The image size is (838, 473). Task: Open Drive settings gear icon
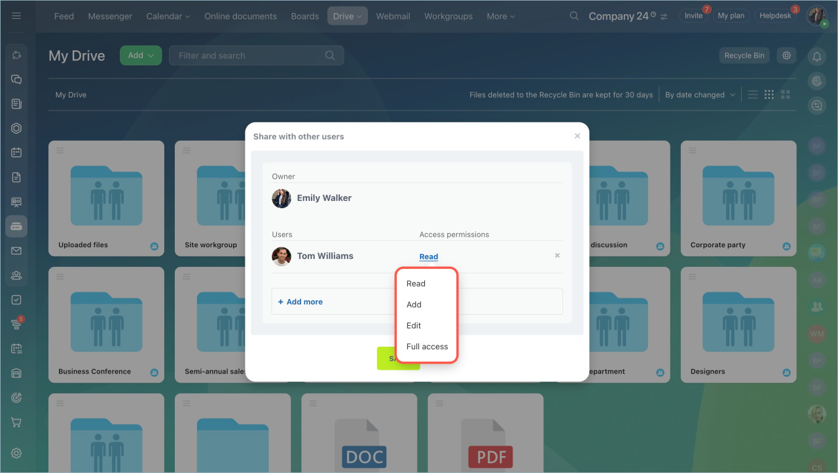tap(786, 56)
